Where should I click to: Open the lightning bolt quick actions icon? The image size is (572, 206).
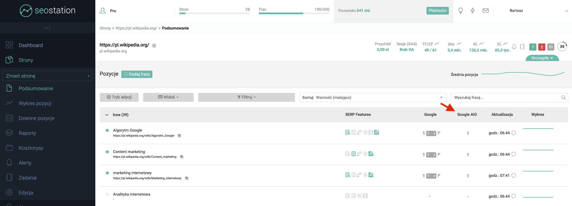472,11
